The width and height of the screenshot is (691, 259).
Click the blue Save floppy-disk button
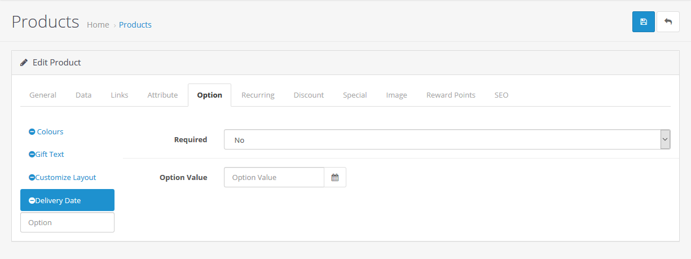point(643,22)
